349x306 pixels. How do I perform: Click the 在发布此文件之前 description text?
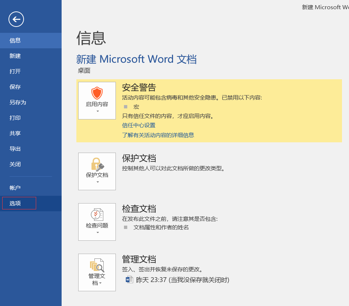[170, 219]
